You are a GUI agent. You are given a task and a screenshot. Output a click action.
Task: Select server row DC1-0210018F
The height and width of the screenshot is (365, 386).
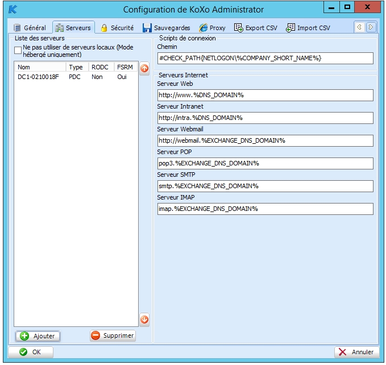click(76, 77)
